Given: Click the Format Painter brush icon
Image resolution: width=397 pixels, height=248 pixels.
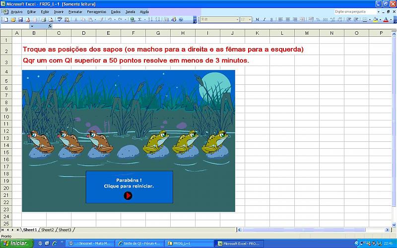Looking at the screenshot, I should [101, 19].
